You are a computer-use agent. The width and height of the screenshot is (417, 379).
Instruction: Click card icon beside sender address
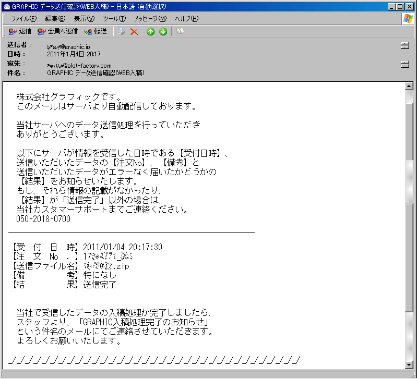pyautogui.click(x=405, y=46)
